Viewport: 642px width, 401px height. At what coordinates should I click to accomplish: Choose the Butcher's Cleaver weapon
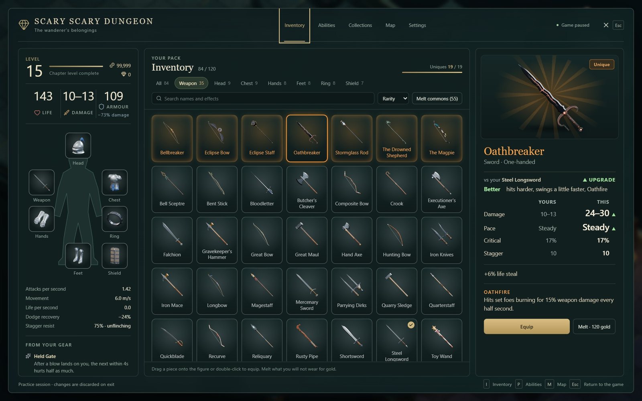(307, 189)
